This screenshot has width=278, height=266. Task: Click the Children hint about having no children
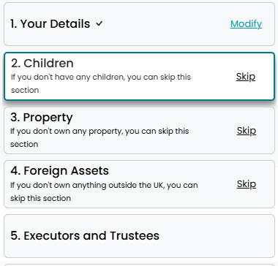point(101,83)
